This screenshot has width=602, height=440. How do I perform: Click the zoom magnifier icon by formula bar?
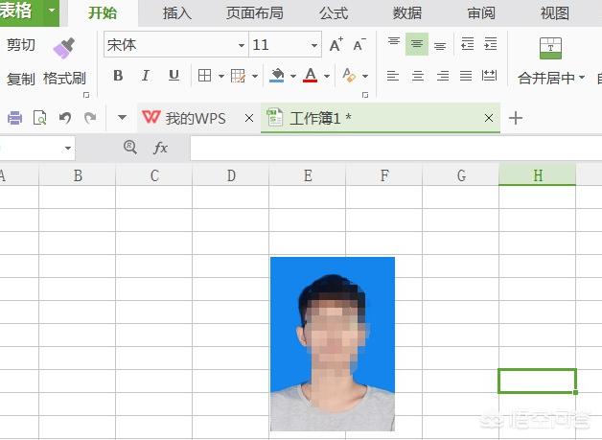130,147
